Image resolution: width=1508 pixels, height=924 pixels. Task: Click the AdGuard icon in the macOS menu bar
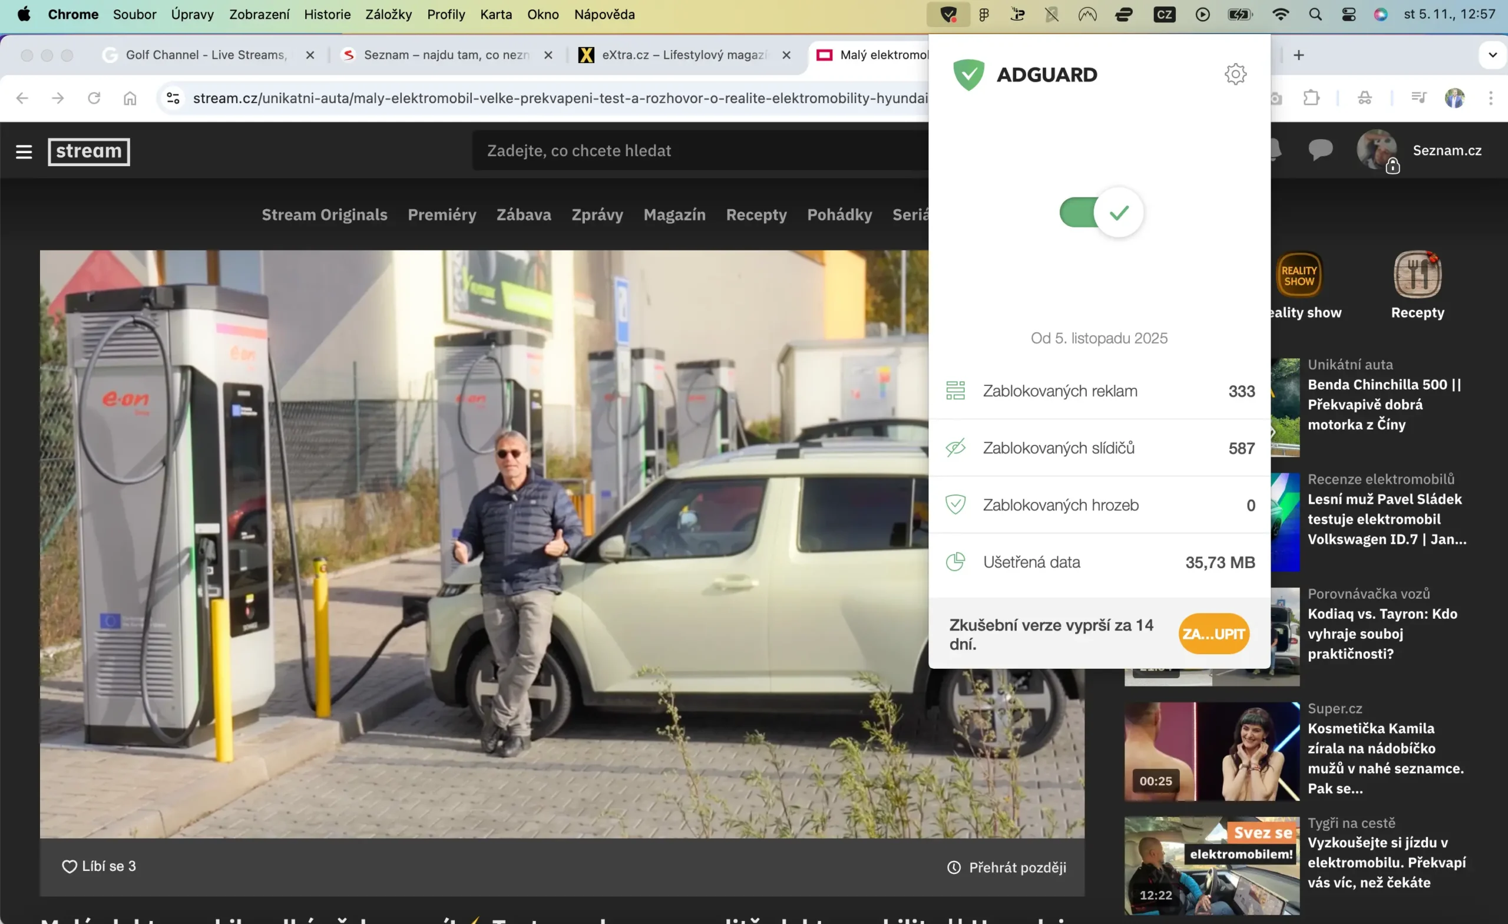coord(947,14)
